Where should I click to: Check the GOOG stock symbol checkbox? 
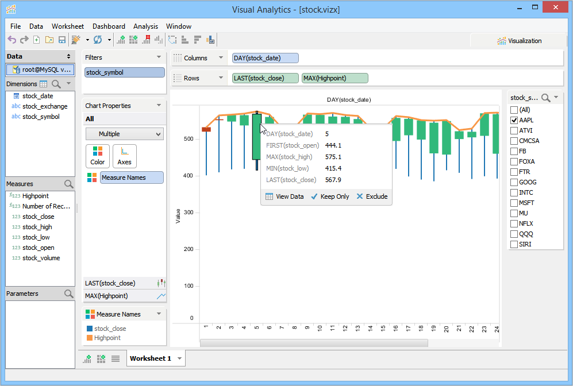514,182
